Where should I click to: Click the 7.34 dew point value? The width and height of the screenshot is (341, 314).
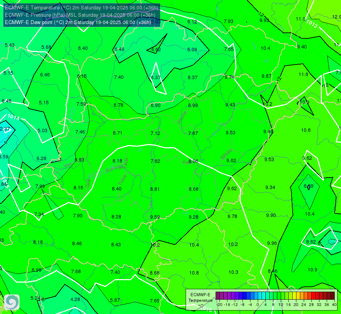pos(39,214)
